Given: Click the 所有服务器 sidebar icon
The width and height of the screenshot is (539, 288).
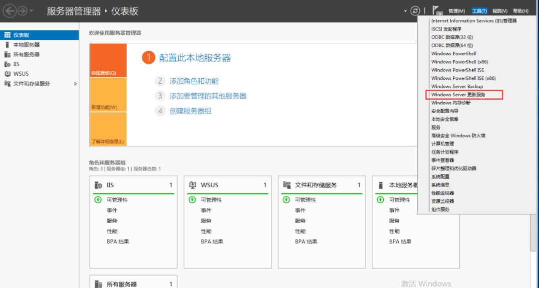Looking at the screenshot, I should pos(7,54).
